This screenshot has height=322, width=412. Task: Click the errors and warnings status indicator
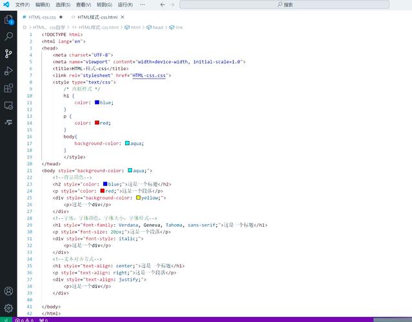25,319
